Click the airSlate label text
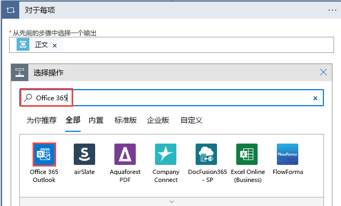Image resolution: width=341 pixels, height=206 pixels. click(x=84, y=172)
